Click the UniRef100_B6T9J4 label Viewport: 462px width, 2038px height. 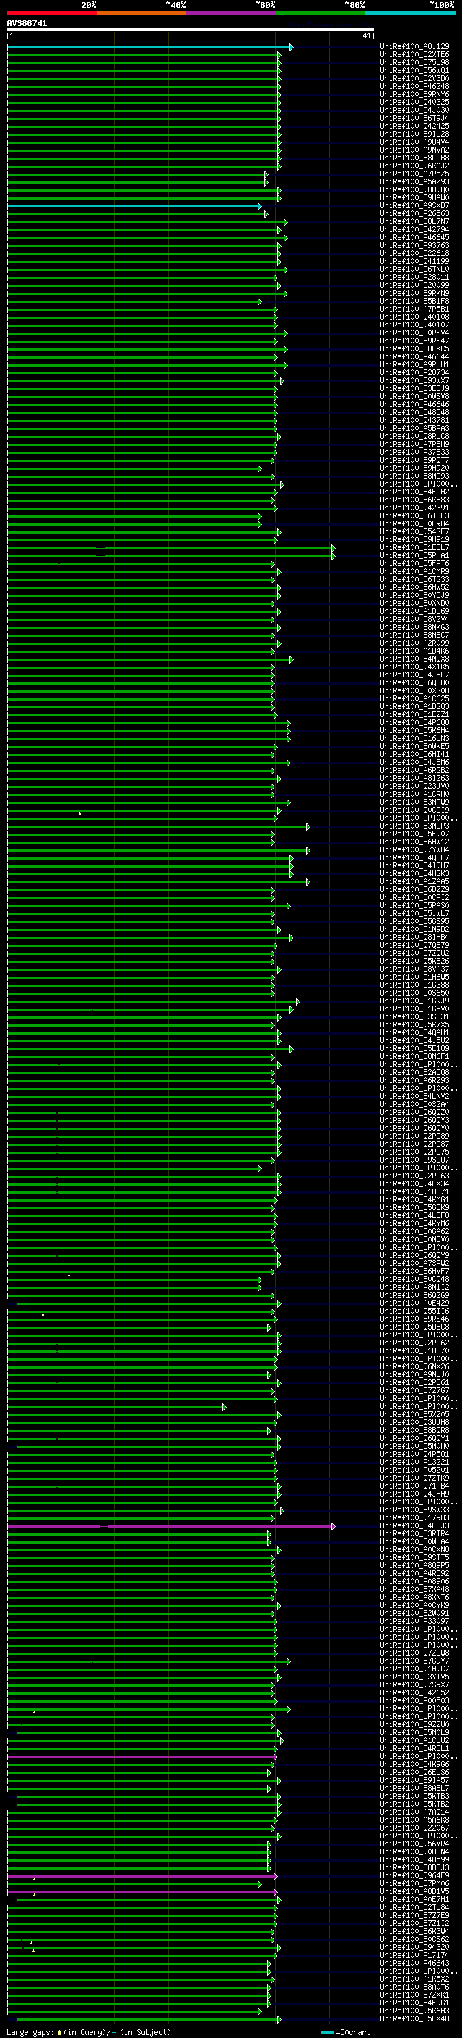click(414, 118)
